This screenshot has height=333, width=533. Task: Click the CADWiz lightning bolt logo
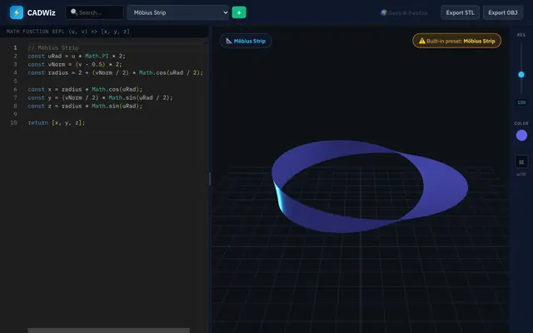[x=17, y=12]
